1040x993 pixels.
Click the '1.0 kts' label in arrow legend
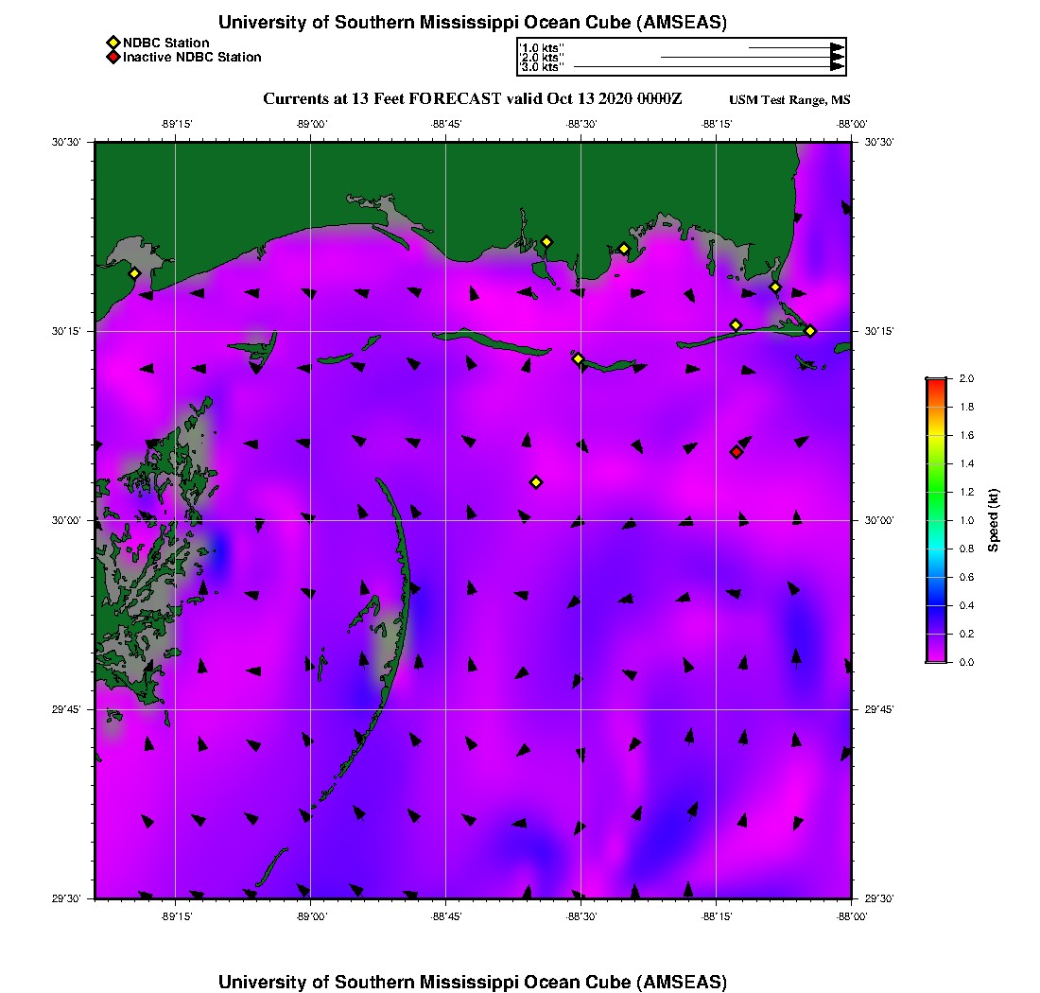(542, 47)
